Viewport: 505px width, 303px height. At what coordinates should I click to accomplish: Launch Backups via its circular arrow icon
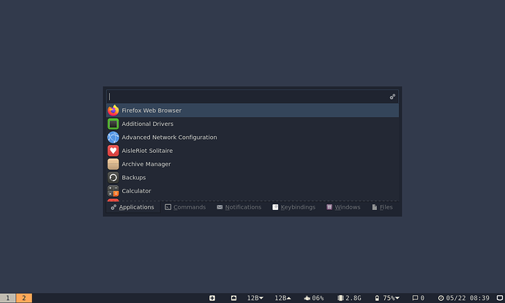click(x=113, y=178)
